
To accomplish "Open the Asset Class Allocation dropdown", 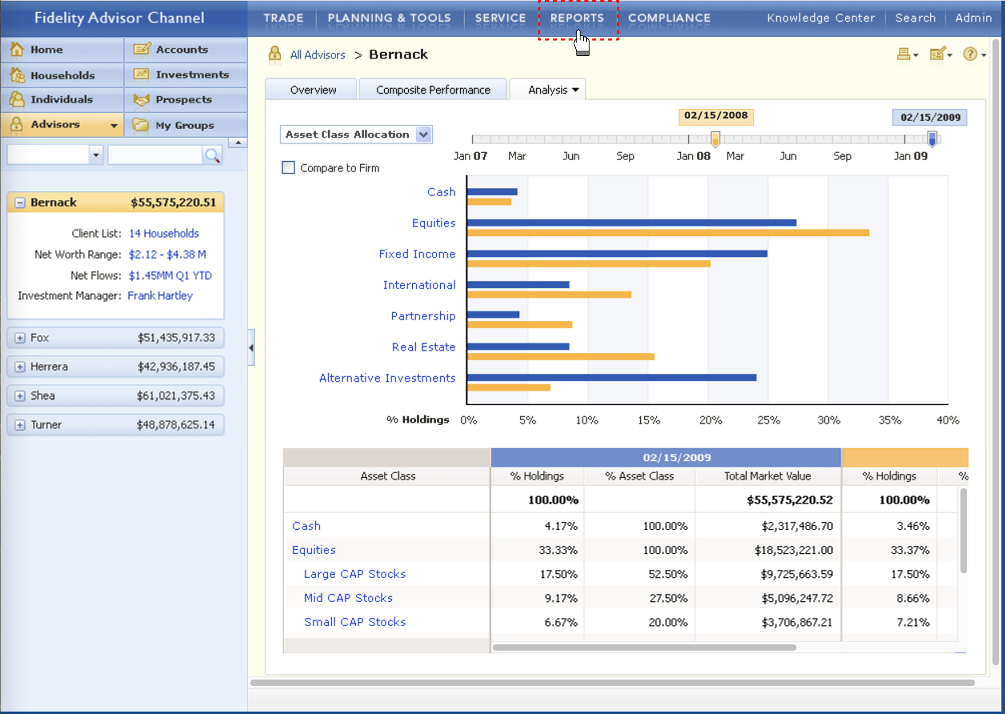I will pos(423,135).
